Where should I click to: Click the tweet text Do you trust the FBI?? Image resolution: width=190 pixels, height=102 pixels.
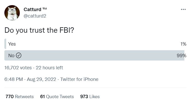tap(39, 30)
